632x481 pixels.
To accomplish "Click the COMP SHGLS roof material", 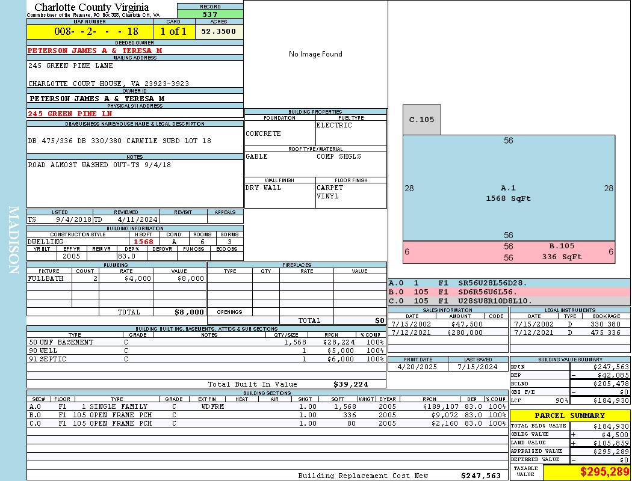I will coord(339,156).
